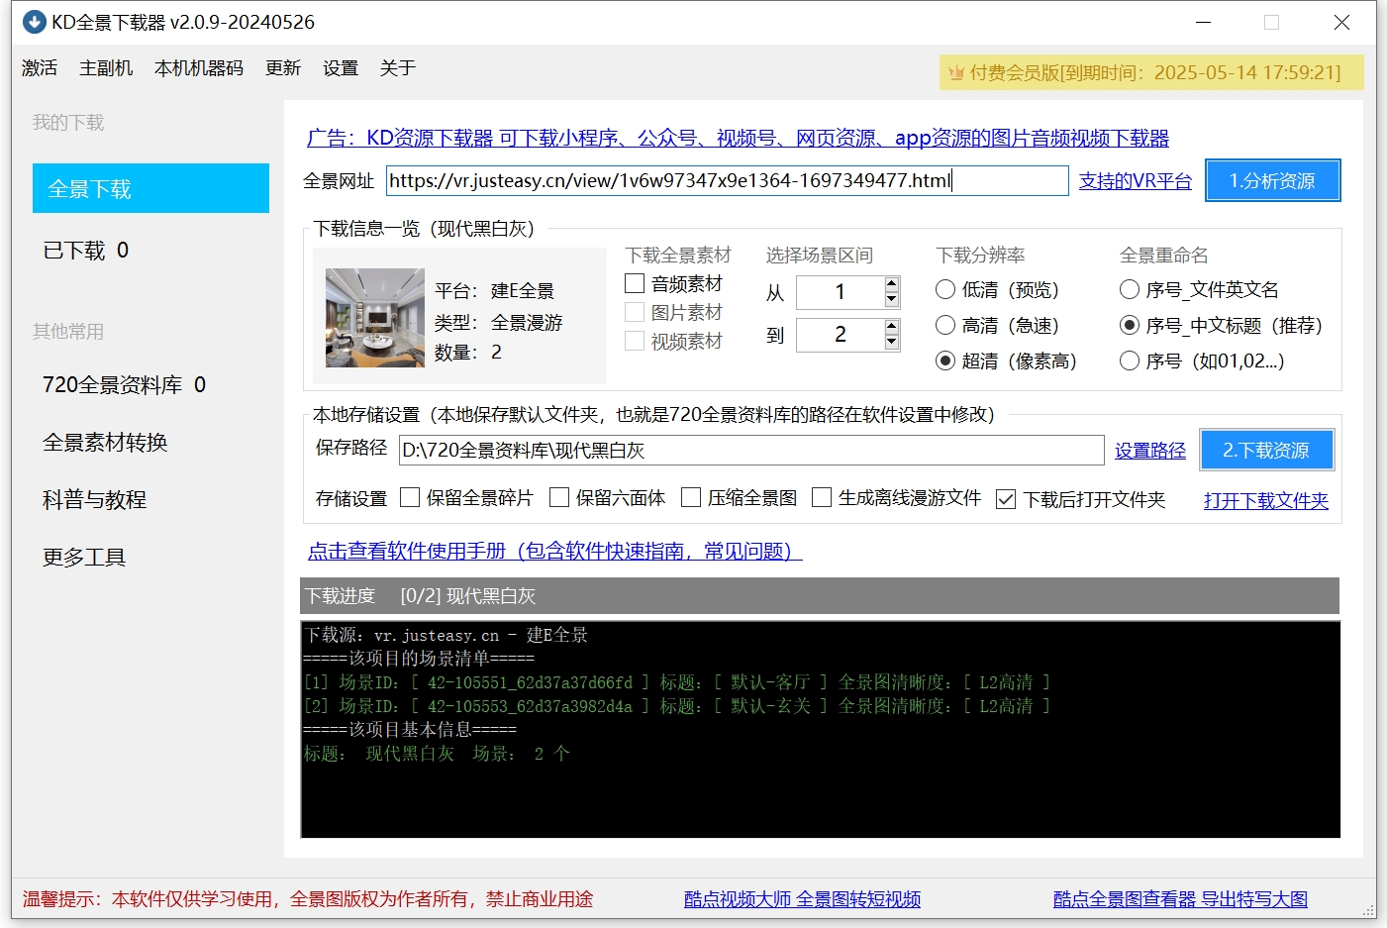This screenshot has height=928, width=1387.
Task: Select 低清 (预览) resolution
Action: (945, 290)
